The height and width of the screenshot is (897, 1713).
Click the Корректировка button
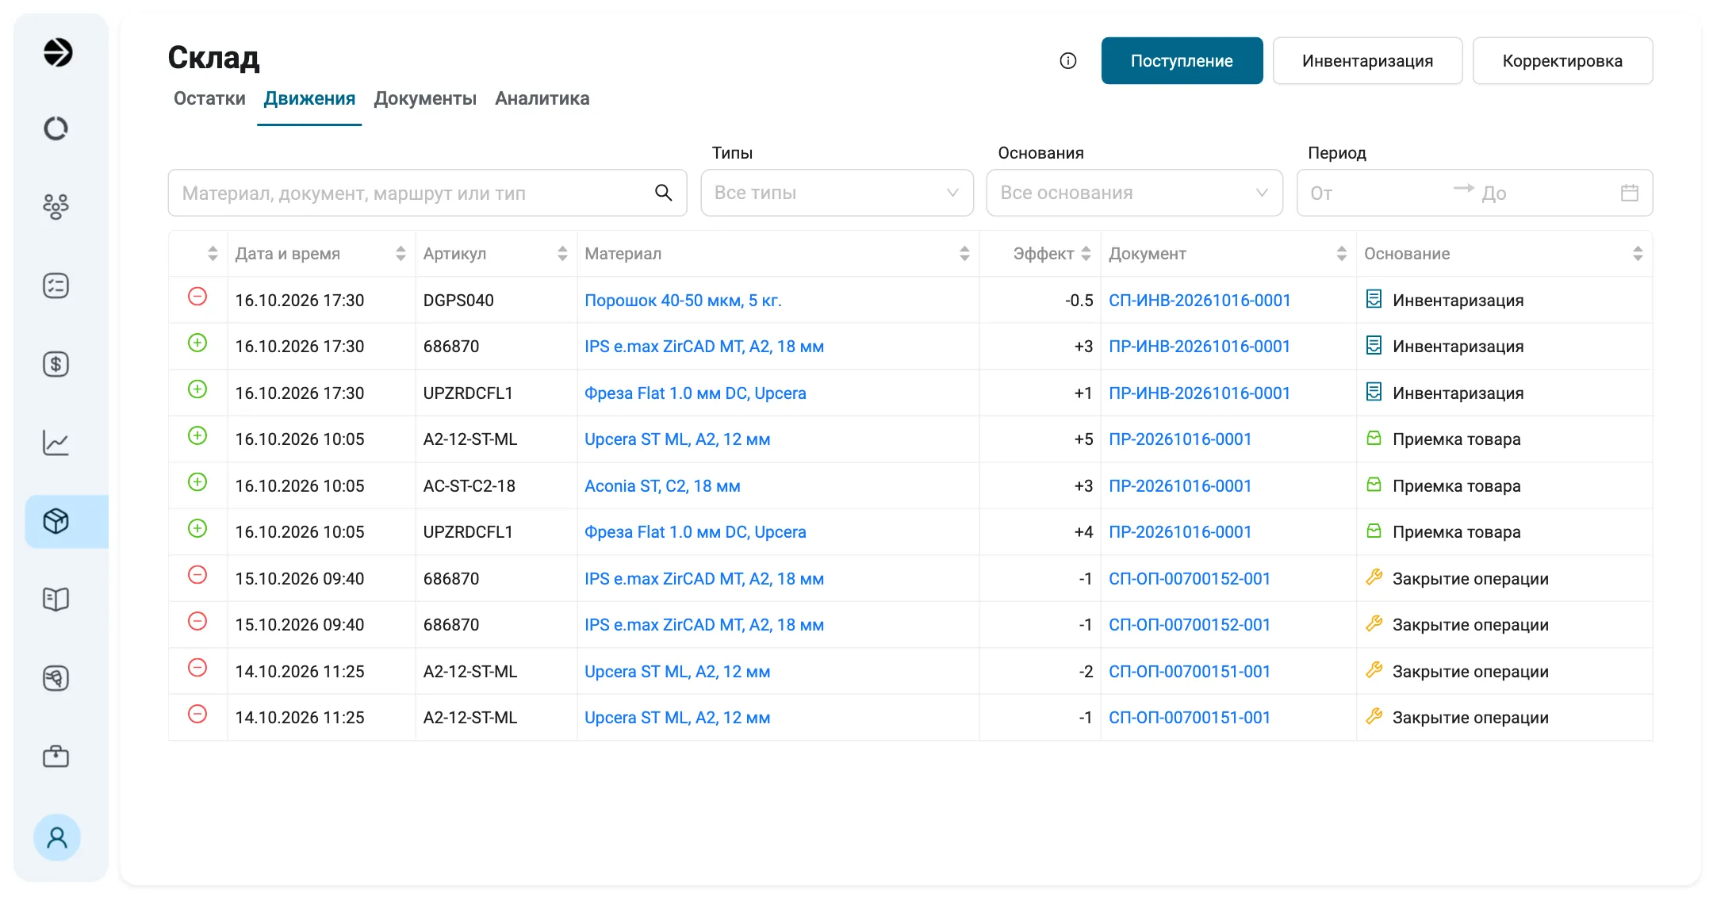(x=1562, y=61)
